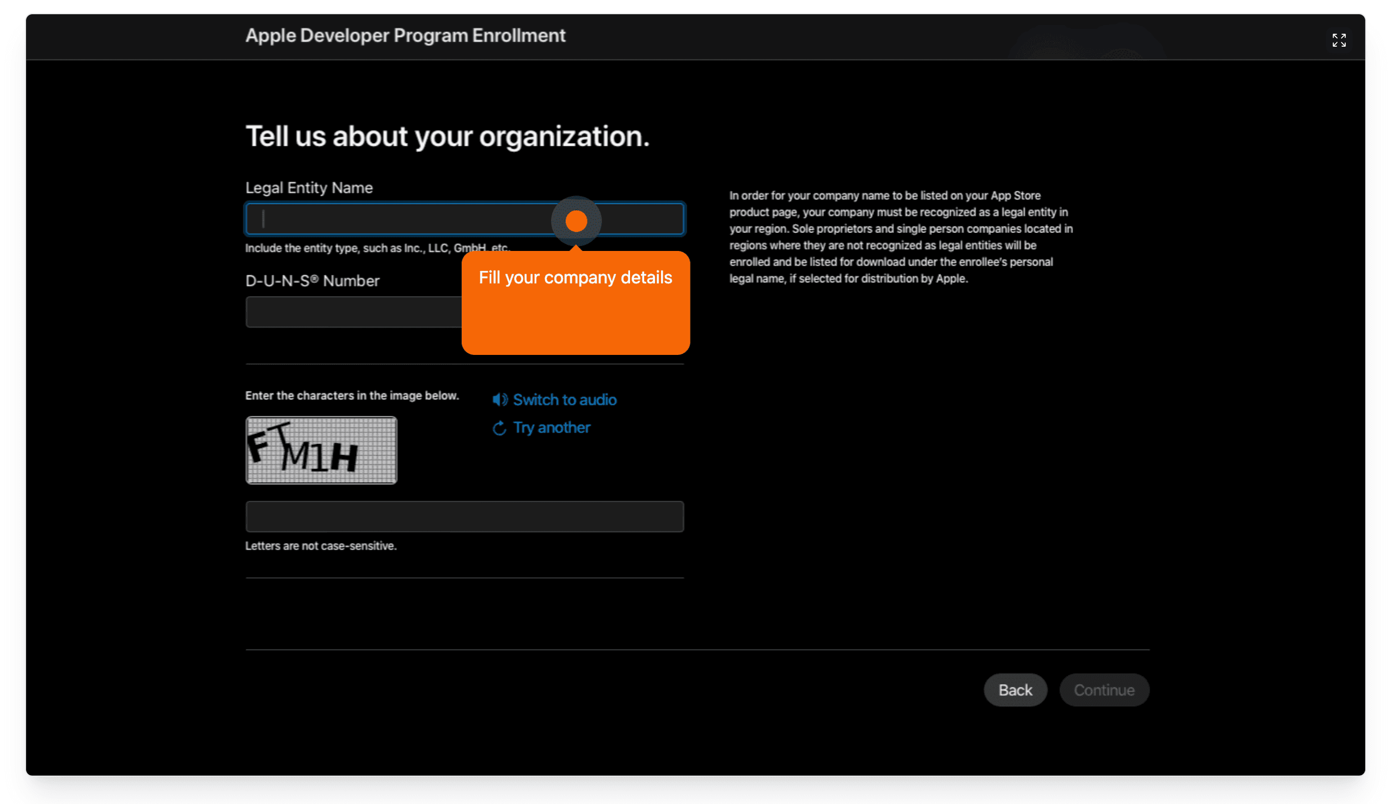Click the fullscreen expand icon
The image size is (1394, 804).
coord(1338,40)
